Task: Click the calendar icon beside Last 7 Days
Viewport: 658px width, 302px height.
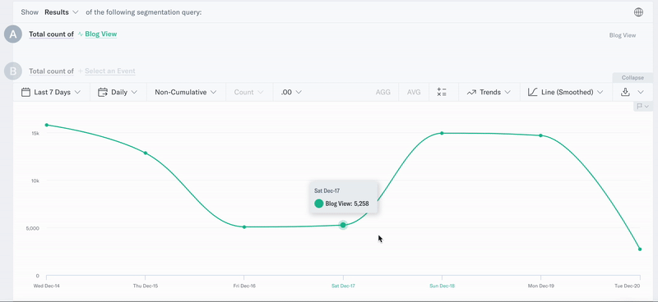Action: coord(25,92)
